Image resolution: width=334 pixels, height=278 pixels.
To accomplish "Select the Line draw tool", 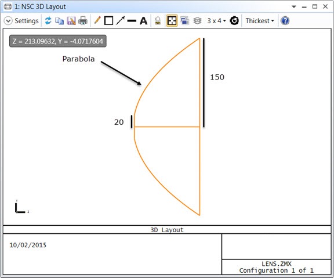I will (x=132, y=21).
